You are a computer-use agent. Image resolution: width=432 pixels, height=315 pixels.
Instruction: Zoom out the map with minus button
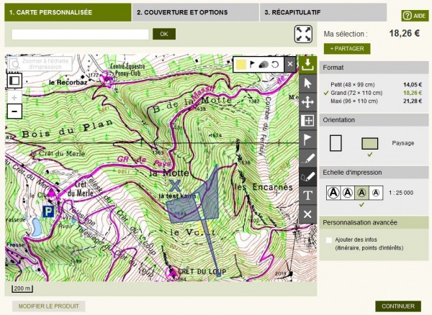14,111
